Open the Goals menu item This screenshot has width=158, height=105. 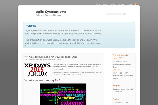pos(112,4)
